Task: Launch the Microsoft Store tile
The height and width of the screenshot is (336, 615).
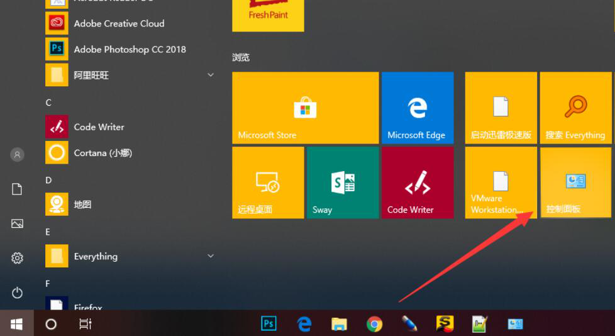Action: point(305,108)
